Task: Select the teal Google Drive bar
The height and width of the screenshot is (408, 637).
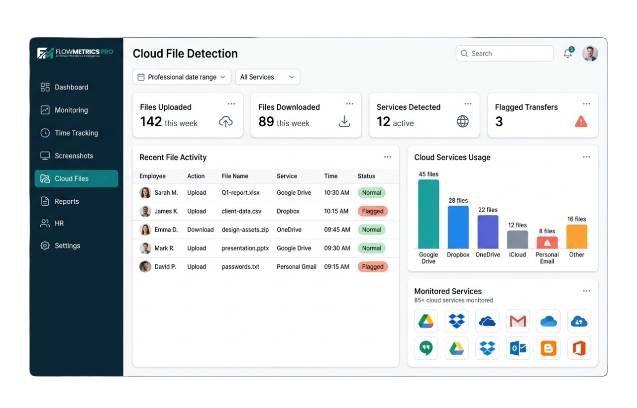Action: coord(428,214)
